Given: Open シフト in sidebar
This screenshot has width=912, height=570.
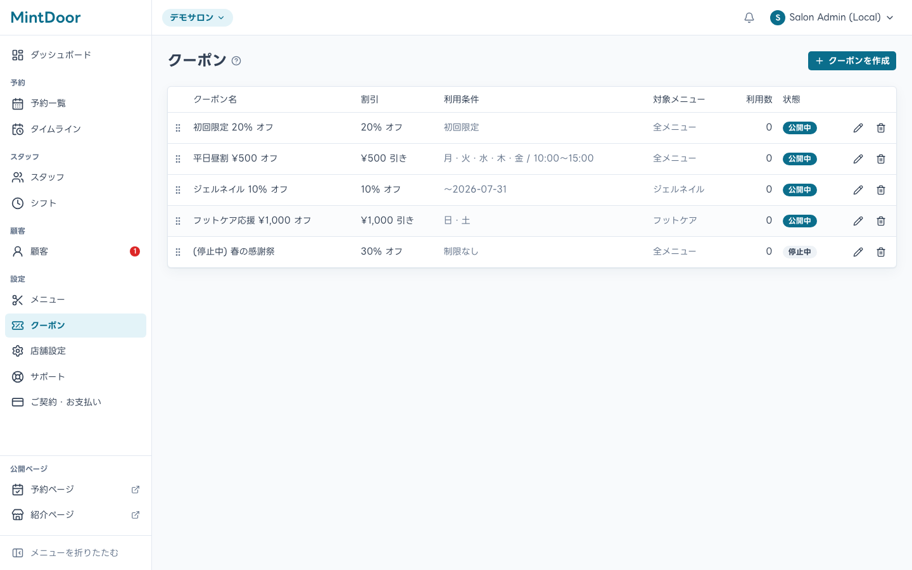Looking at the screenshot, I should 75,203.
